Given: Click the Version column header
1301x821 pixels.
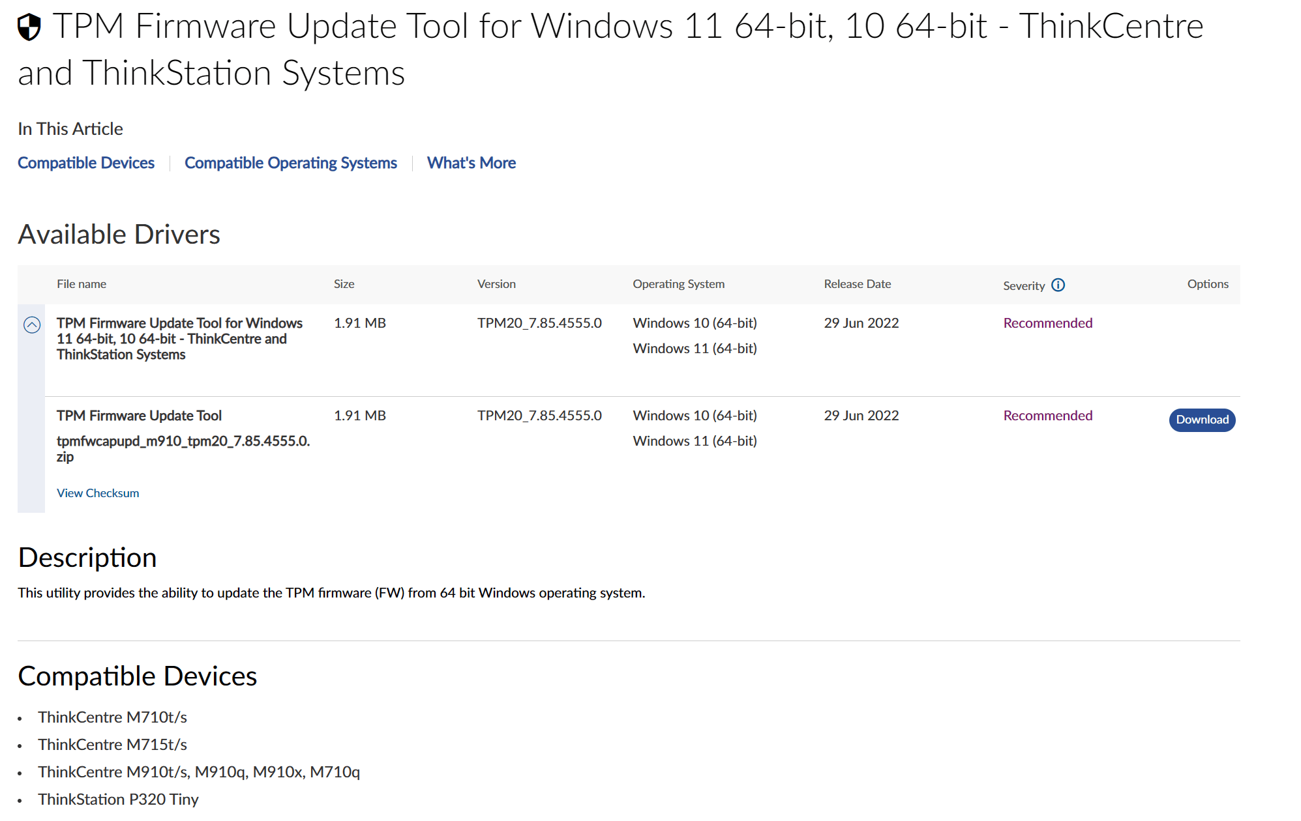Looking at the screenshot, I should (496, 284).
